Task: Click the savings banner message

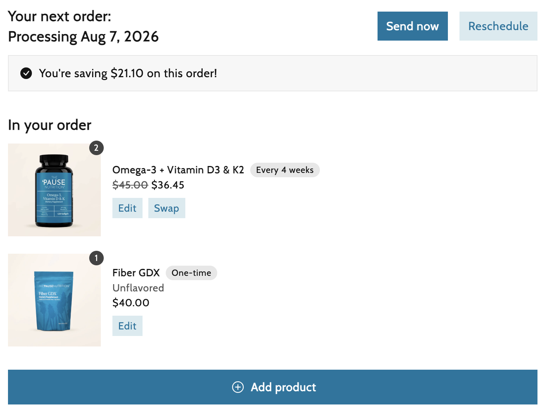Action: click(x=128, y=73)
